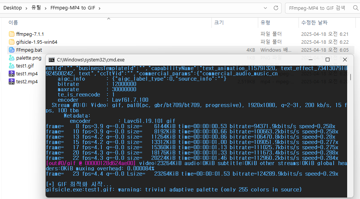
Task: Click 'encoder : Lavf61.7.100' console line
Action: (103, 100)
